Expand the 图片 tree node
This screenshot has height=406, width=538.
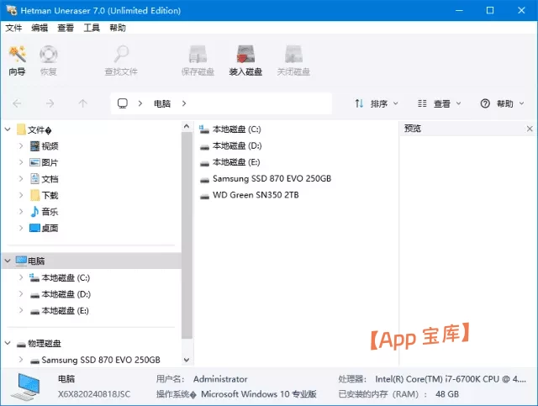21,162
